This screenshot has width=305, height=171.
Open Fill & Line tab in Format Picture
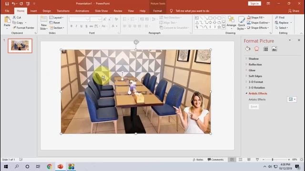pyautogui.click(x=248, y=49)
